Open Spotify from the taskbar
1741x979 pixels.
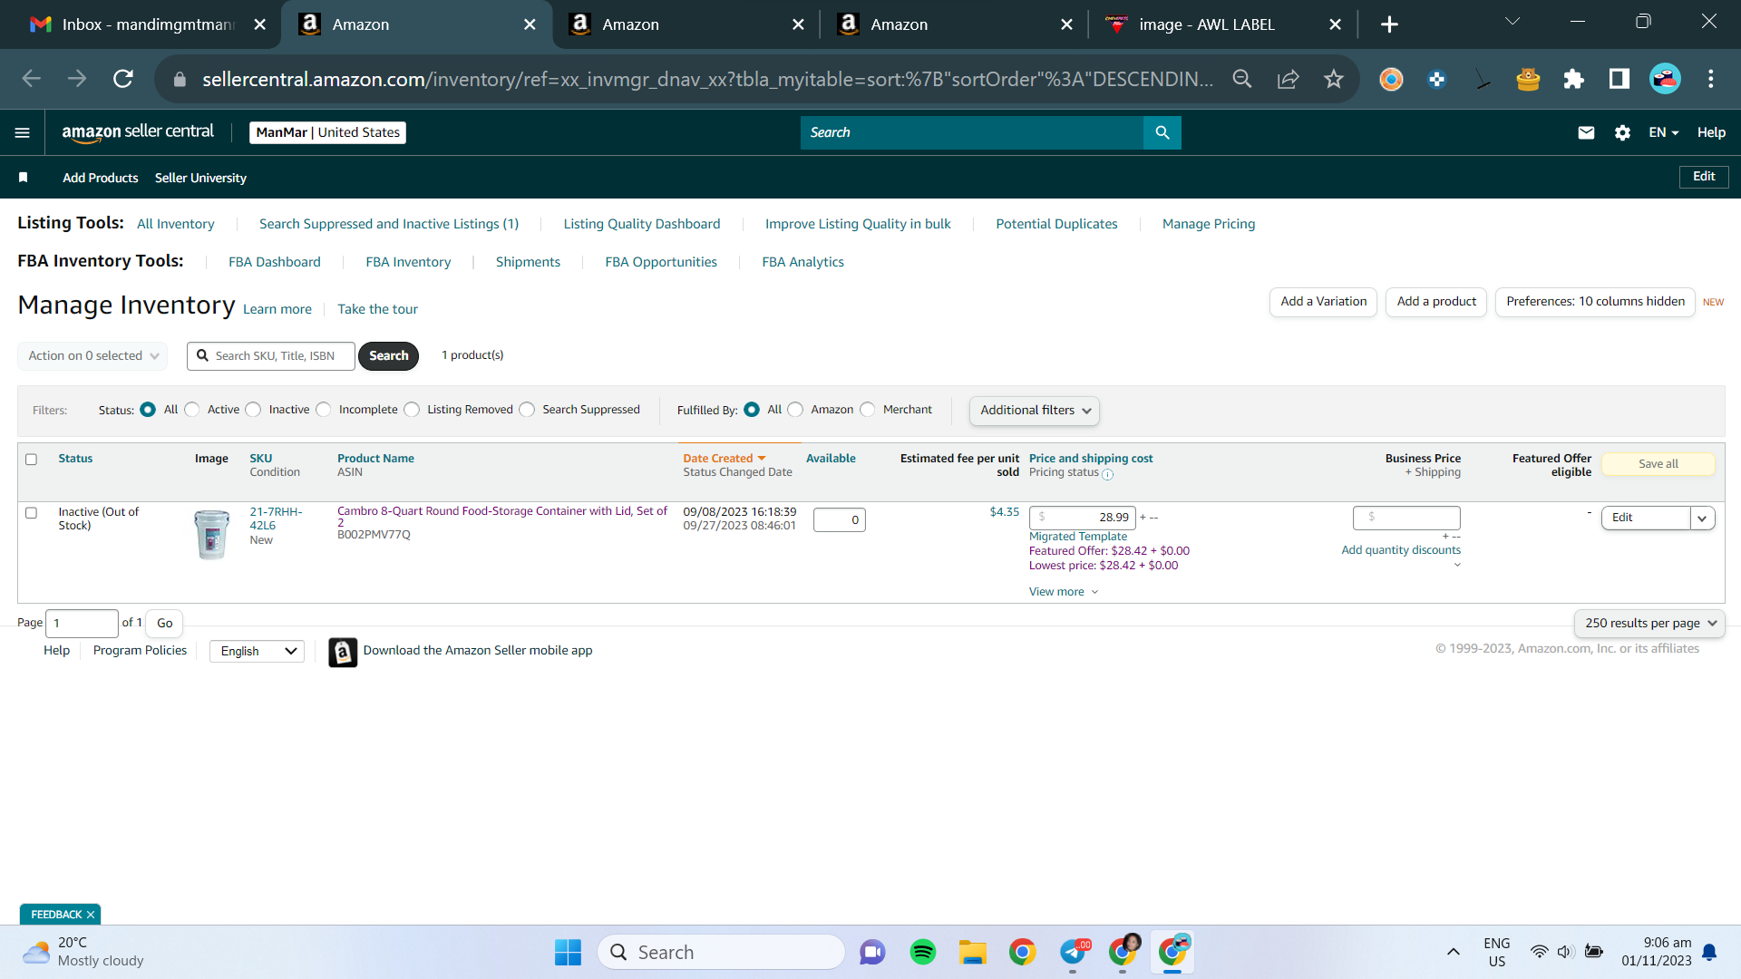point(922,952)
